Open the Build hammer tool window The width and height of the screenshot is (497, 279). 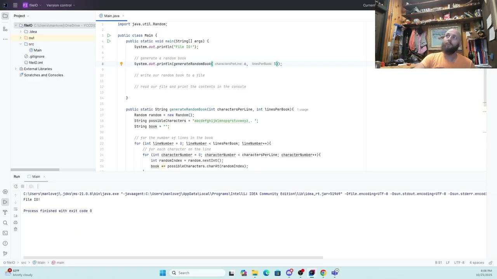(x=5, y=212)
